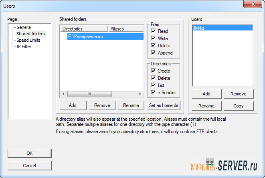265x178 pixels.
Task: Go to the Speed Limits page
Action: pos(28,40)
